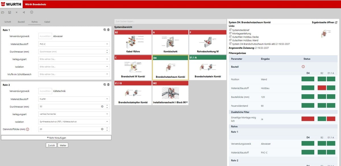Add a pipe with Rohr hinzufügen
This screenshot has width=341, height=166.
56,138
